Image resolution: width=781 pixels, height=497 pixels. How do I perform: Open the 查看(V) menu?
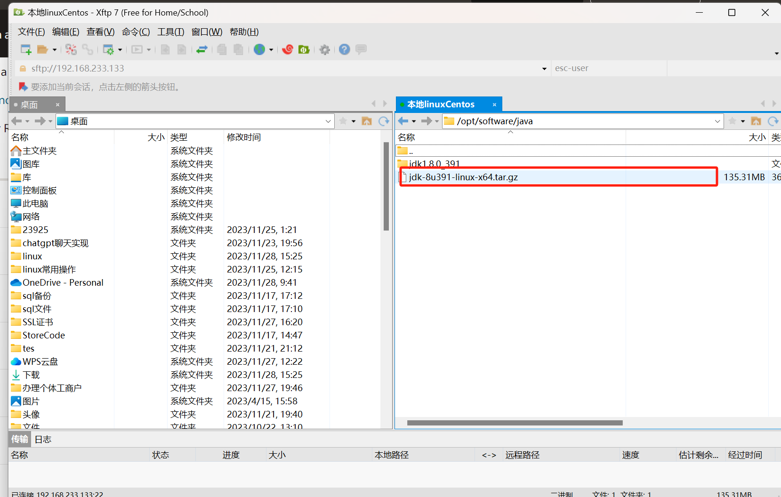click(101, 32)
